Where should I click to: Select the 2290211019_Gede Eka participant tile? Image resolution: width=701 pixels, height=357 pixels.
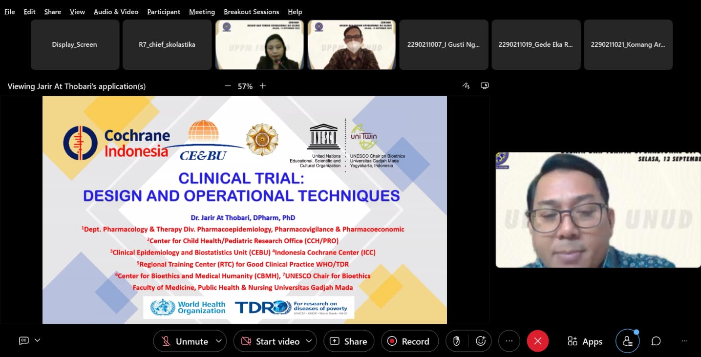tap(536, 44)
